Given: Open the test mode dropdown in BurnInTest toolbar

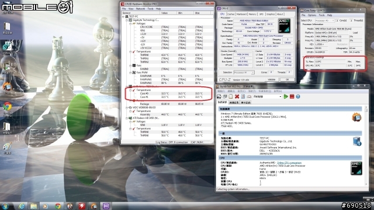Looking at the screenshot, I should coord(267,96).
